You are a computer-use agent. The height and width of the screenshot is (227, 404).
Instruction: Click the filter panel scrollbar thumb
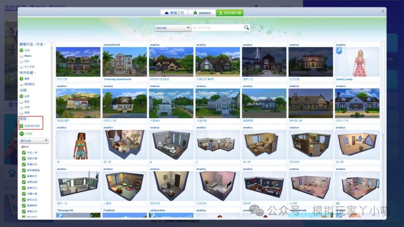(x=52, y=45)
